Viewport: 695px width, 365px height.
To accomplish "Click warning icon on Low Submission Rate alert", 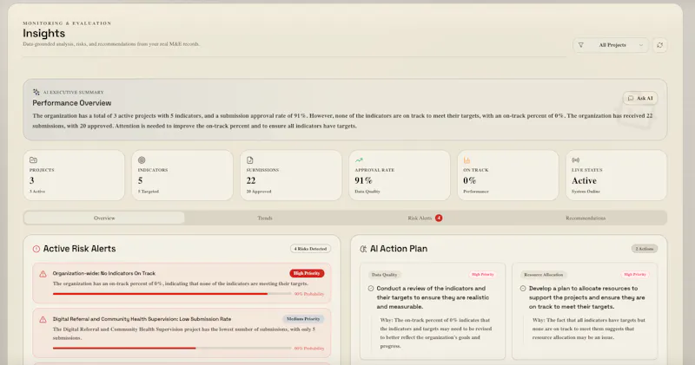I will [43, 319].
